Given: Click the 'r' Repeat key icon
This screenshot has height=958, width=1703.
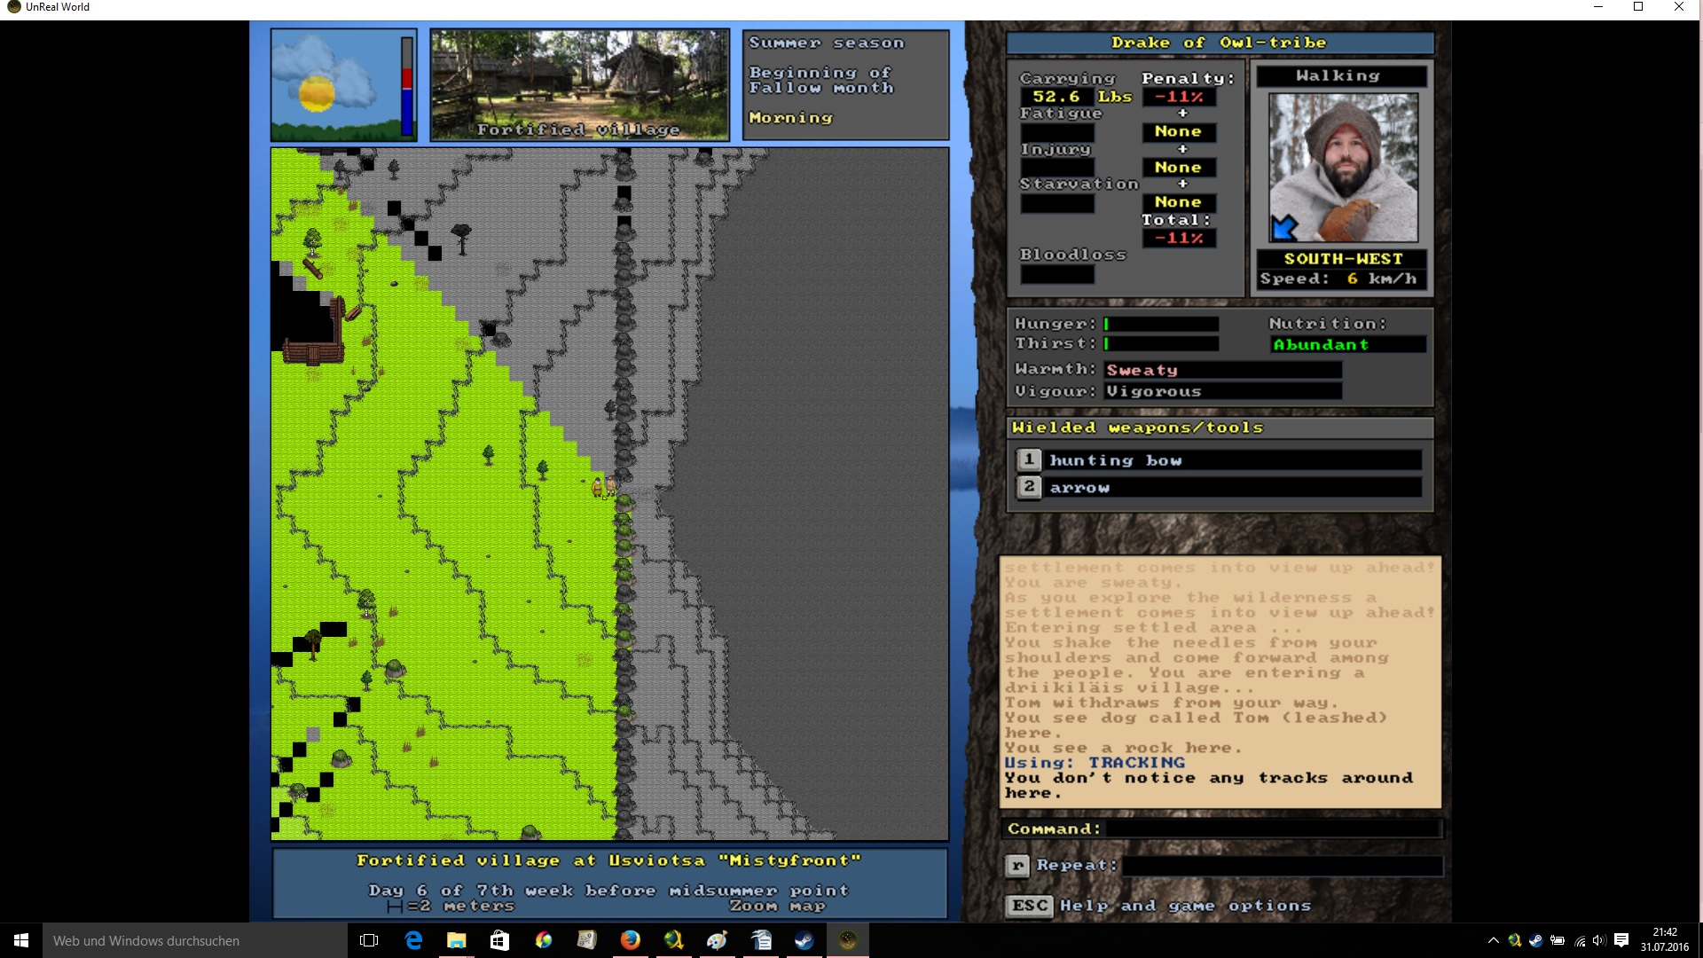Looking at the screenshot, I should click(1017, 865).
